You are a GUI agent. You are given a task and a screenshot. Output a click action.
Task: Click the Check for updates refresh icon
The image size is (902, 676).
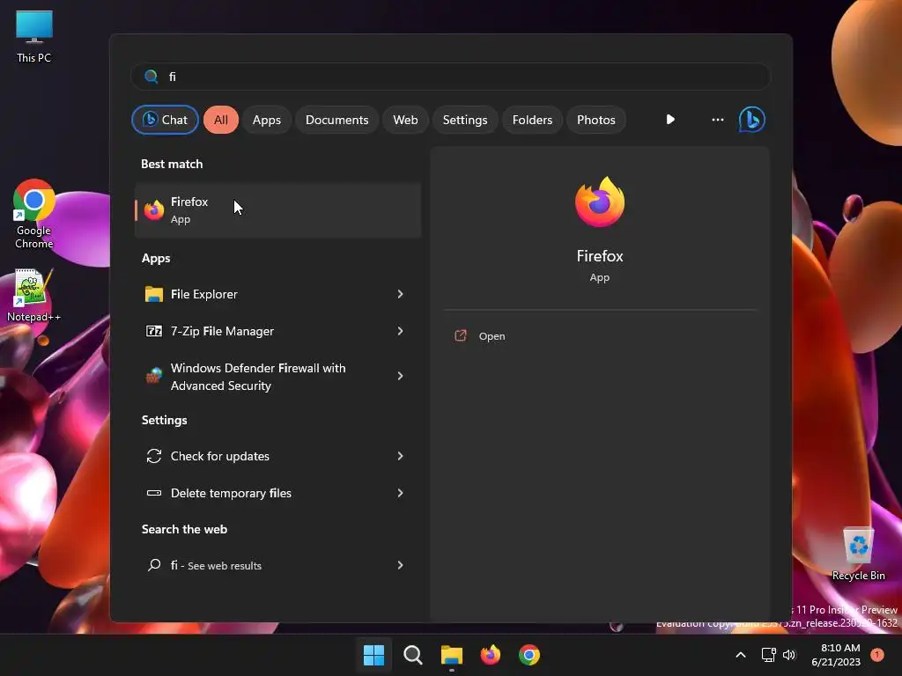153,457
